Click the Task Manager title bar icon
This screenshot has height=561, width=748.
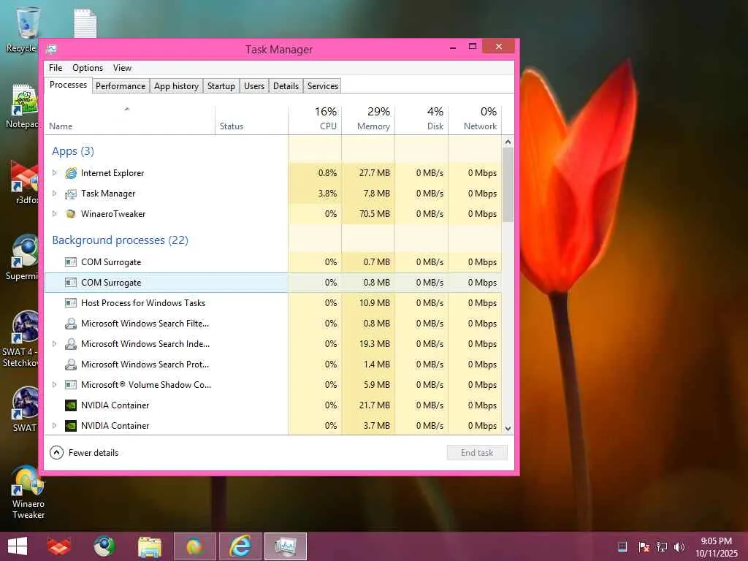point(52,49)
